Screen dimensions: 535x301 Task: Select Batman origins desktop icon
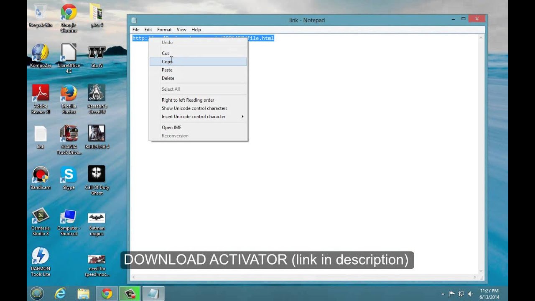tap(97, 224)
